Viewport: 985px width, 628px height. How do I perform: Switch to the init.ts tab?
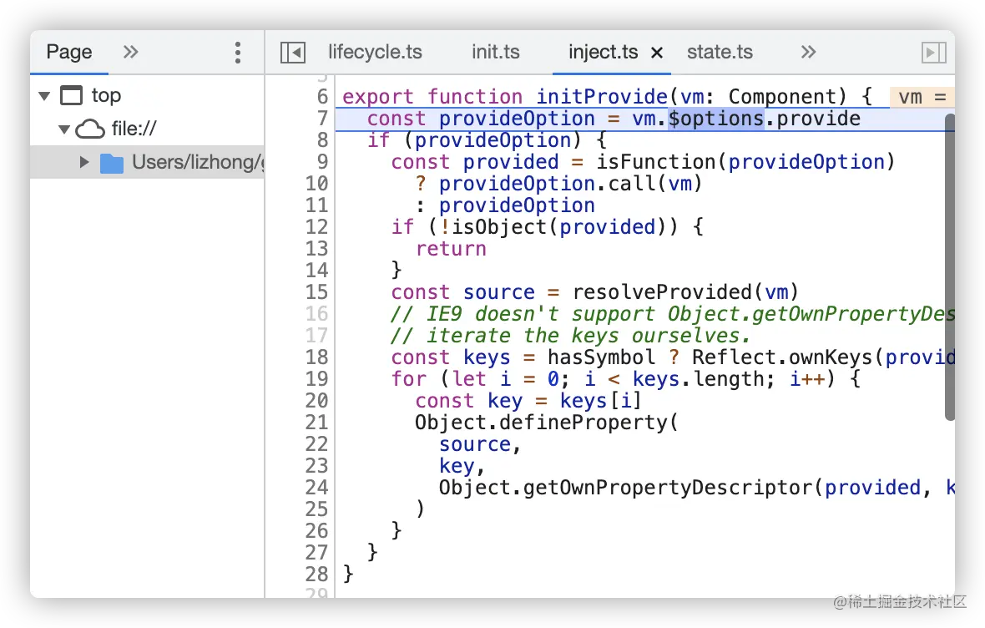[496, 52]
